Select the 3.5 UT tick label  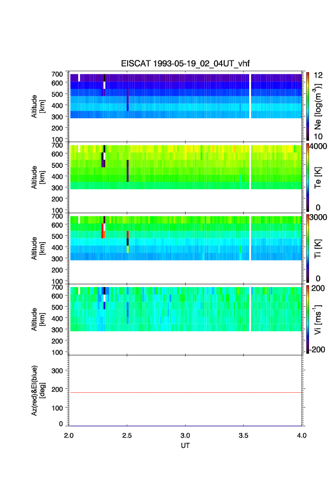(x=244, y=435)
